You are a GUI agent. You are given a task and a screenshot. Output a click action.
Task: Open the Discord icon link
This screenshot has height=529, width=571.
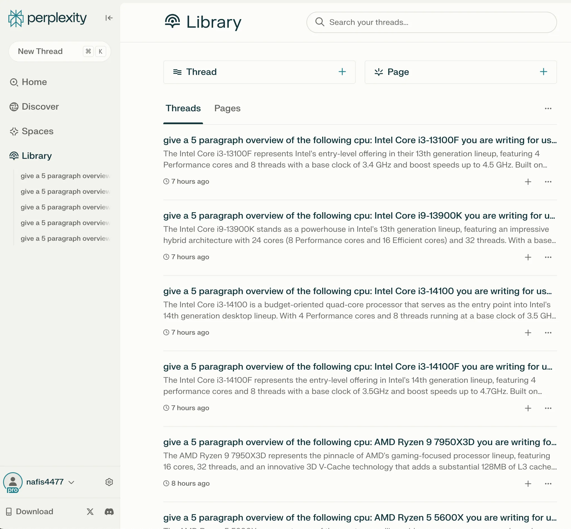(109, 512)
